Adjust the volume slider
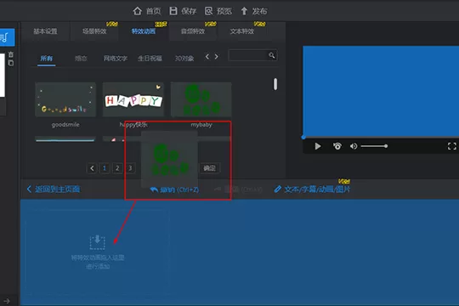 [x=374, y=146]
